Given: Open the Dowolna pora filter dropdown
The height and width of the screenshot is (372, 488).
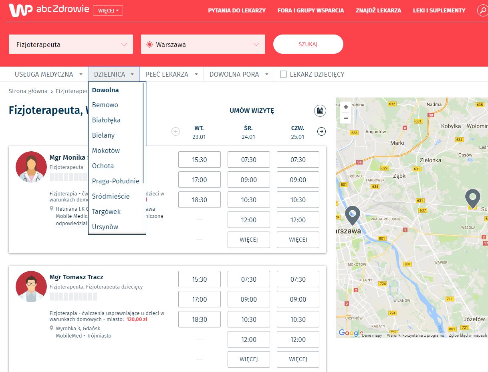Looking at the screenshot, I should click(x=239, y=74).
